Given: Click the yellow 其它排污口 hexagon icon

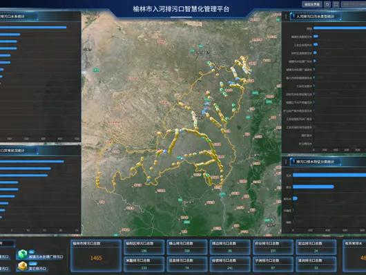Looking at the screenshot, I should point(23,266).
